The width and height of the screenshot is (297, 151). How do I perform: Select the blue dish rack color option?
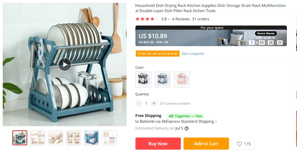pos(163,80)
